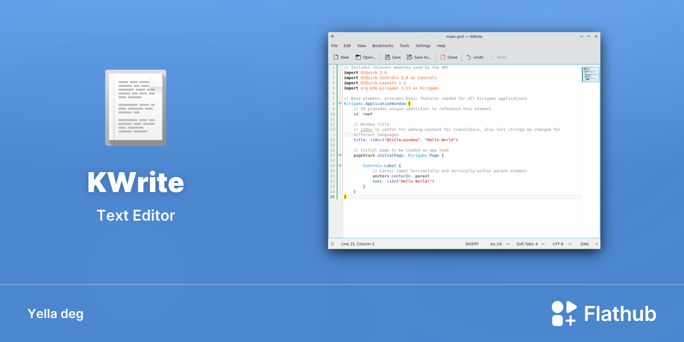This screenshot has height=342, width=684.
Task: Click the "// Initial page to be loaded" comment
Action: point(401,150)
